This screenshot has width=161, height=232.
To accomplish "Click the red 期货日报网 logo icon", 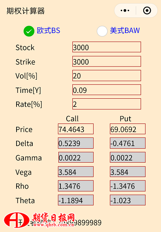I will pos(17,220).
